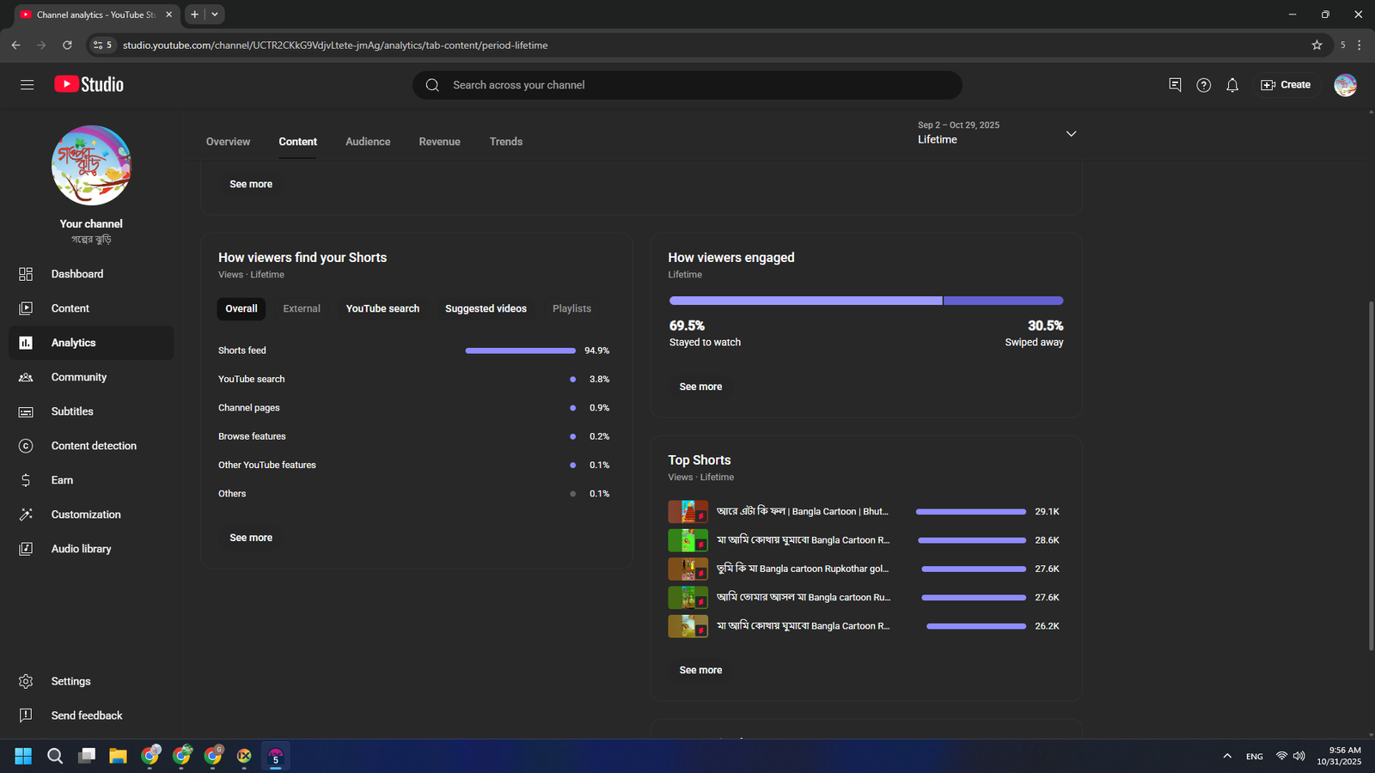The height and width of the screenshot is (773, 1375).
Task: Click See more under Top Shorts
Action: point(700,670)
